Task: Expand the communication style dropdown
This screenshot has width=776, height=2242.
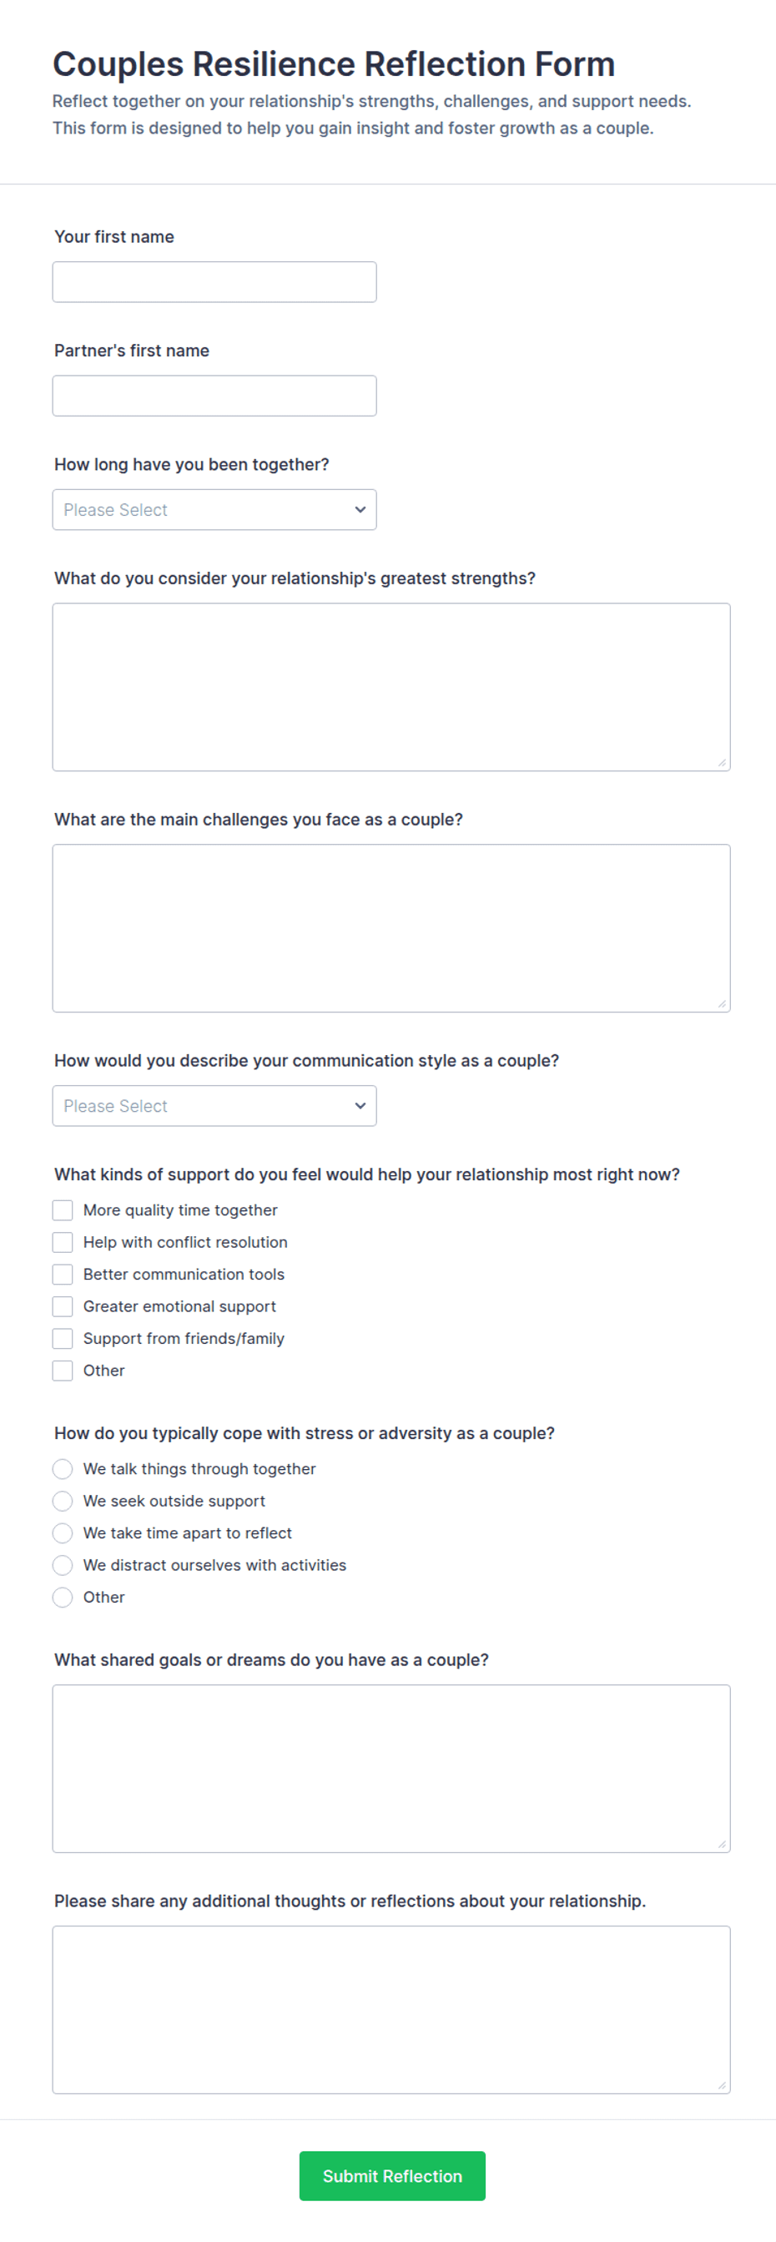Action: coord(214,1106)
